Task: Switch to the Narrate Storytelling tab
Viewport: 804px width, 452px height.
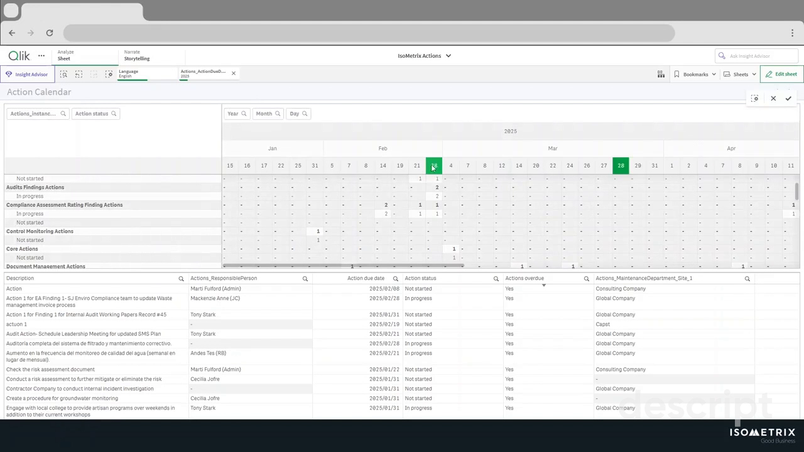Action: click(151, 55)
